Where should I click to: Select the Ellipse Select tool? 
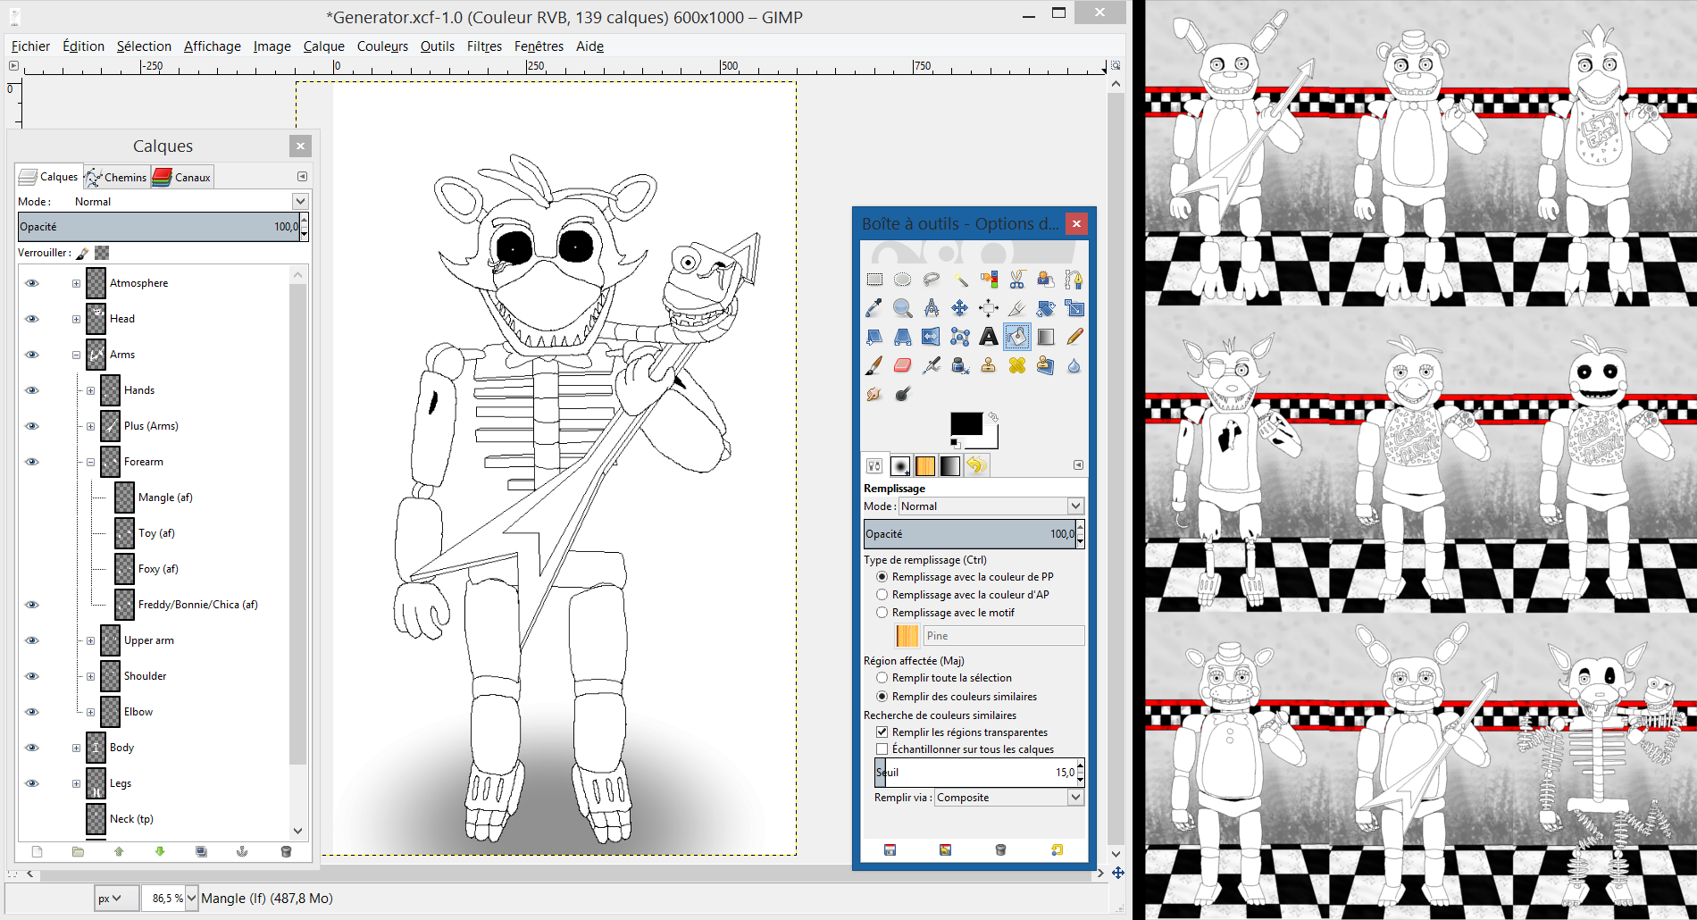tap(903, 280)
